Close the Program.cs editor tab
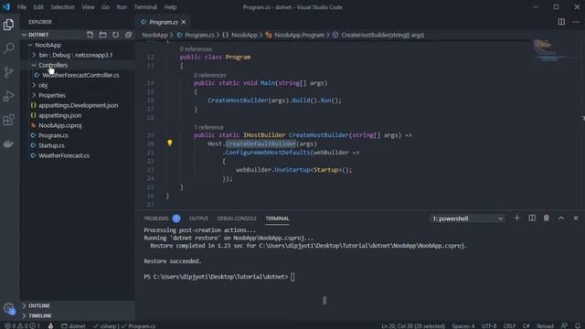Viewport: 585px width, 329px height. (184, 22)
